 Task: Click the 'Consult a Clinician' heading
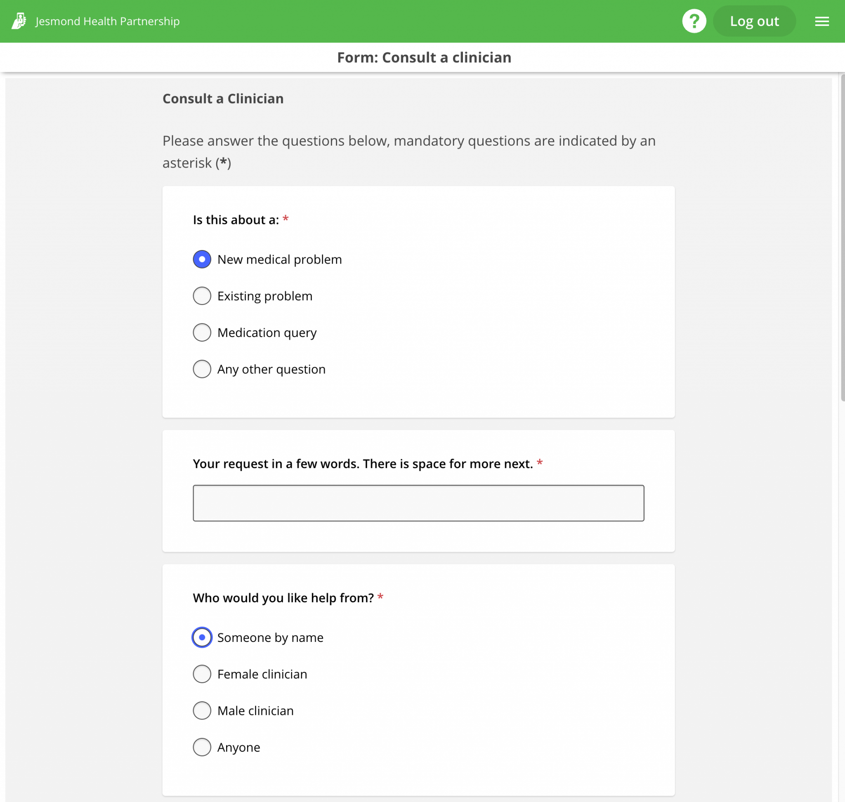[x=223, y=99]
